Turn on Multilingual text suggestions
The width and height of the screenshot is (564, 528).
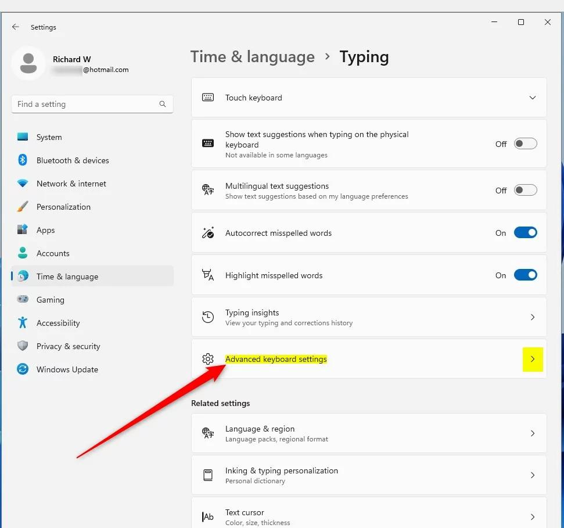point(525,190)
